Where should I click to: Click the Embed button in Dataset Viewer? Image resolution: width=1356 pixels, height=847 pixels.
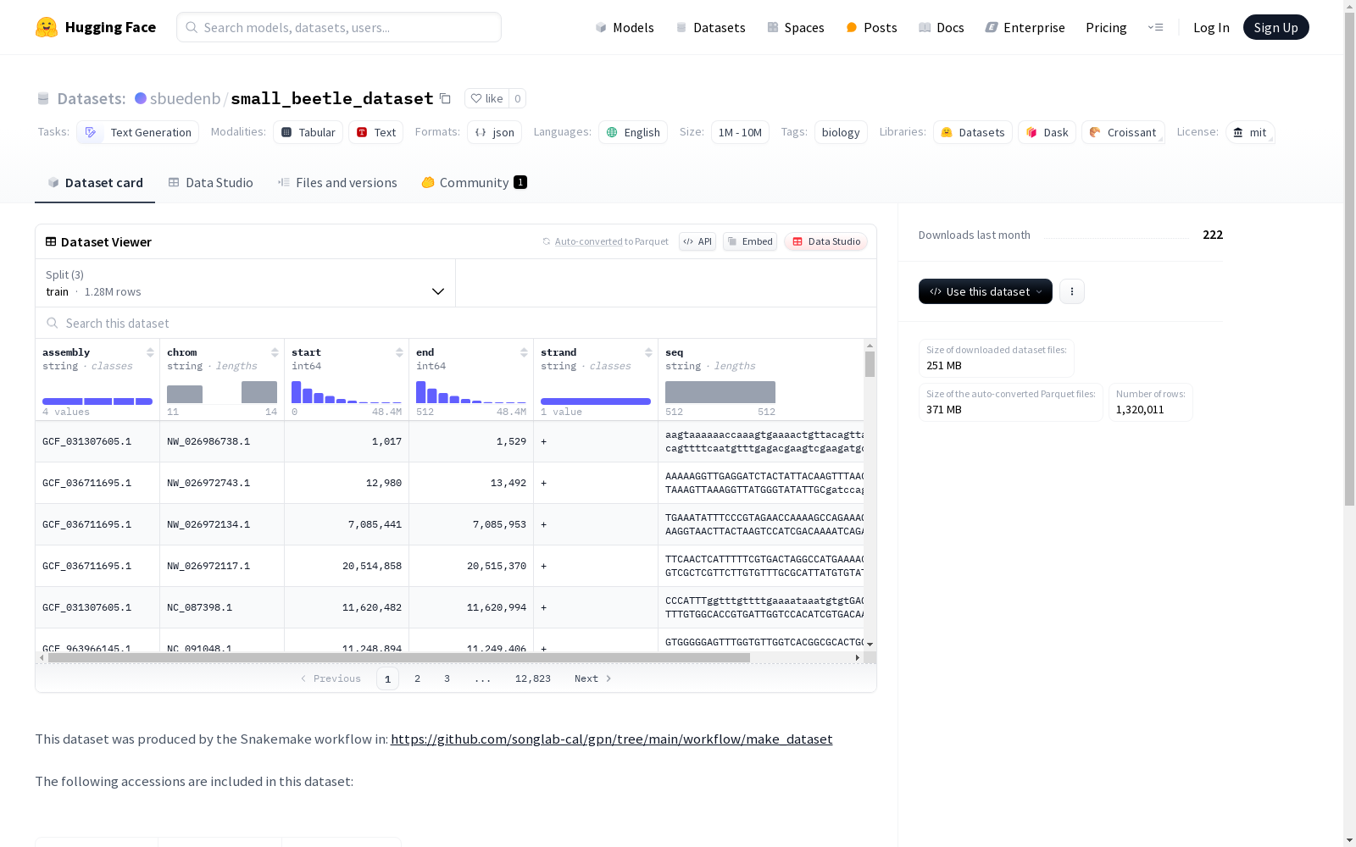[x=750, y=241]
